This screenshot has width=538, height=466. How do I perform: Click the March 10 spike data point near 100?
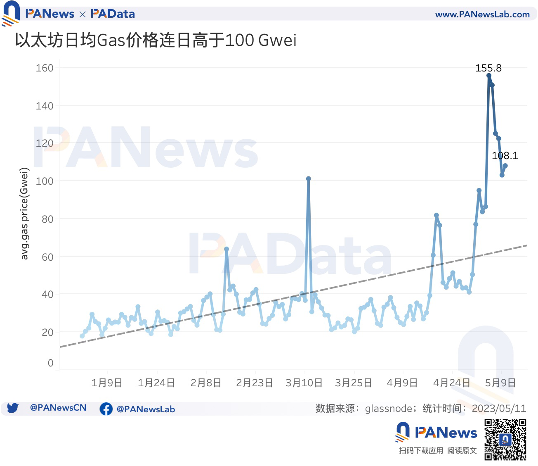click(309, 179)
